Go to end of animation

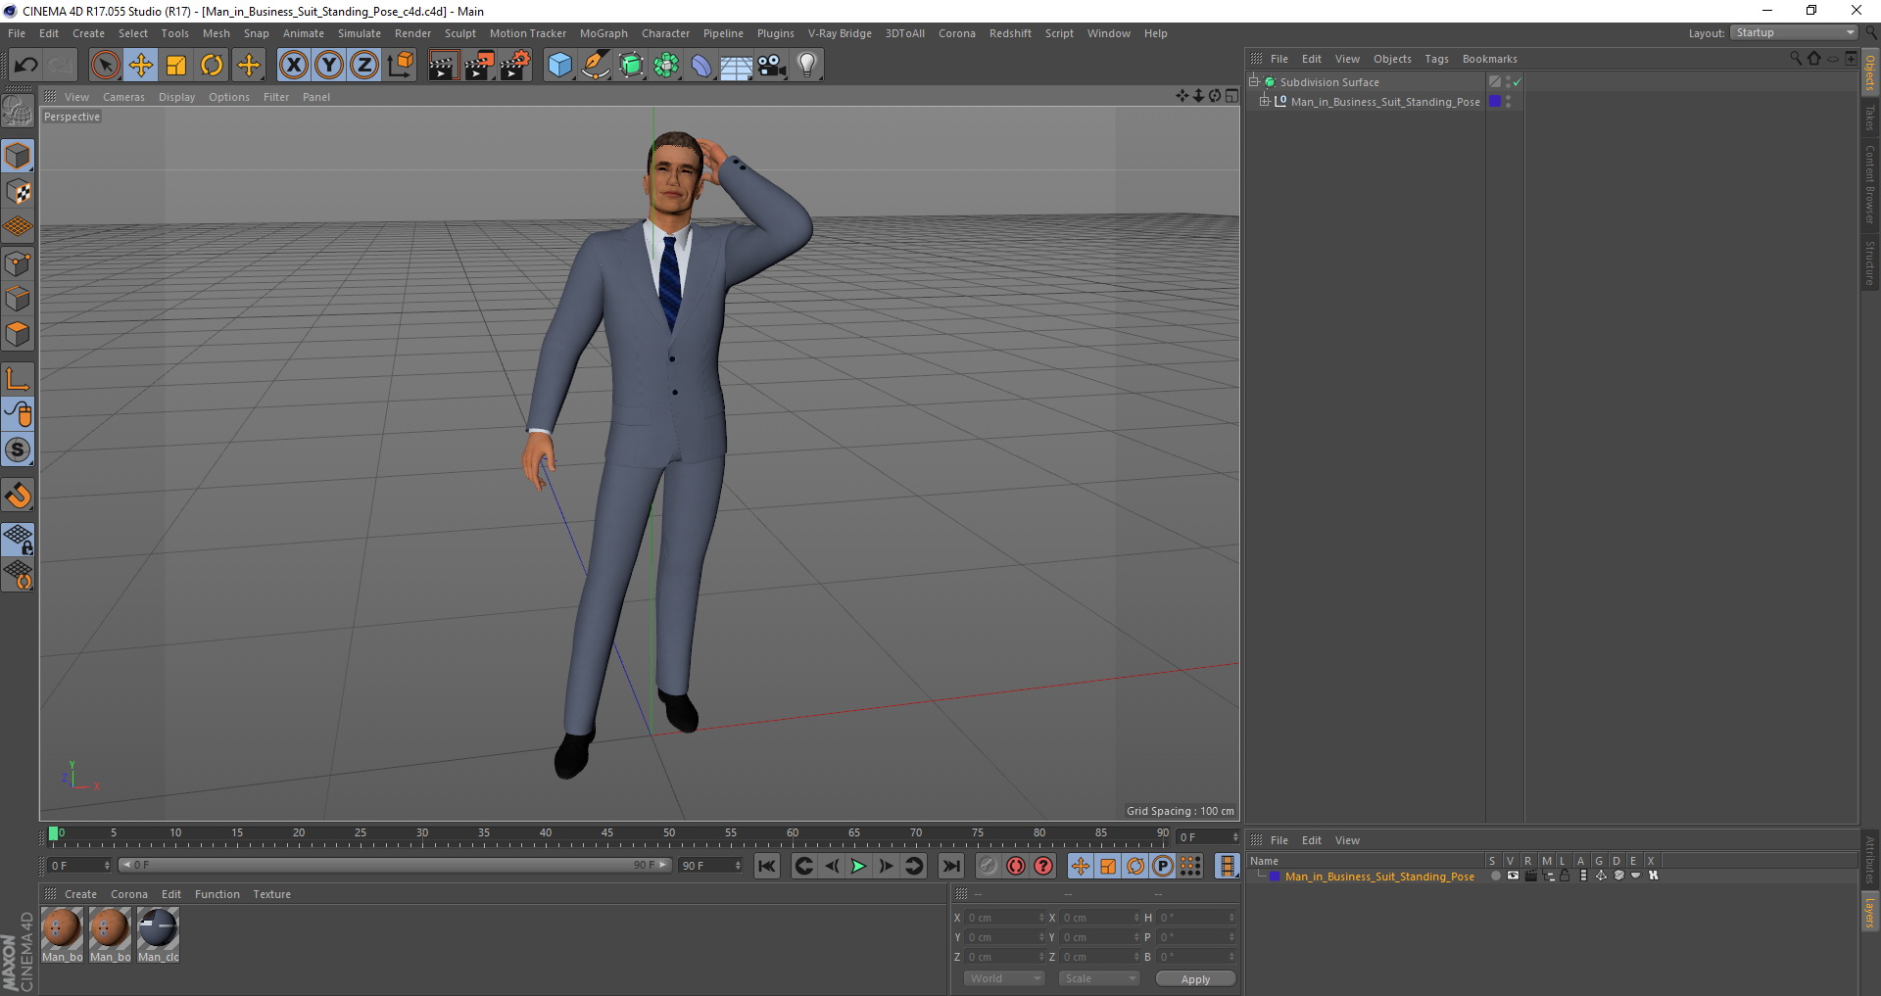tap(951, 866)
